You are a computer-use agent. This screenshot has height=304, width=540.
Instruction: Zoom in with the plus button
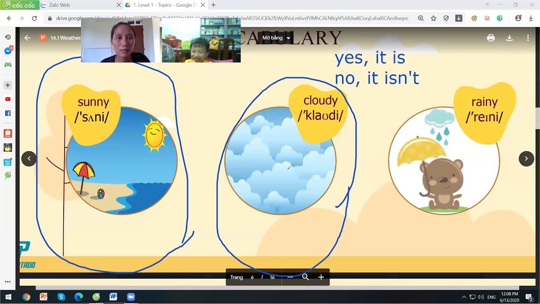click(321, 277)
